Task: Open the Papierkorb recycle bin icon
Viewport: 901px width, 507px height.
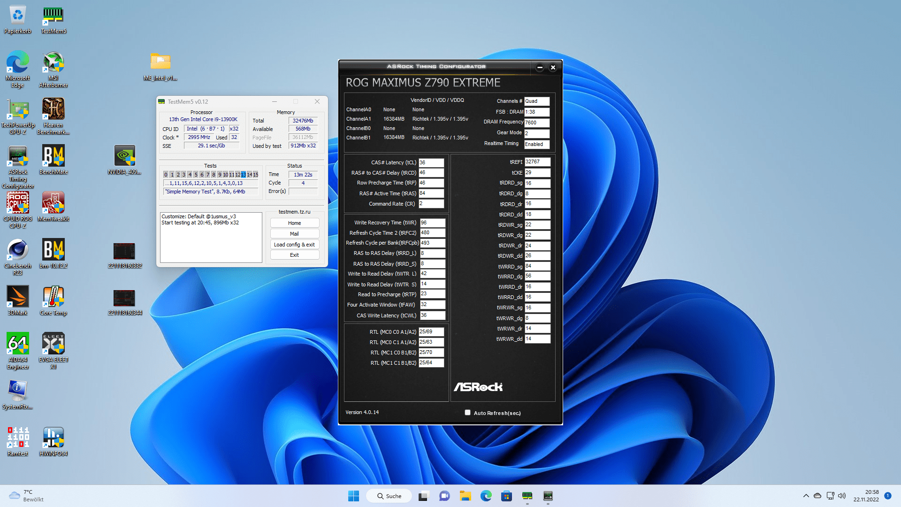Action: tap(17, 20)
